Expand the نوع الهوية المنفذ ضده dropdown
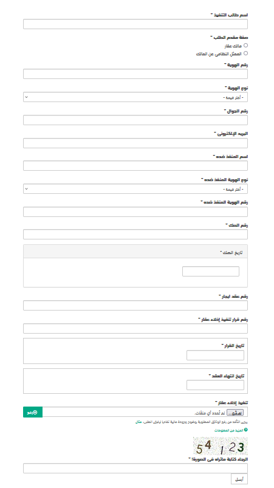This screenshot has height=488, width=274. click(x=135, y=188)
